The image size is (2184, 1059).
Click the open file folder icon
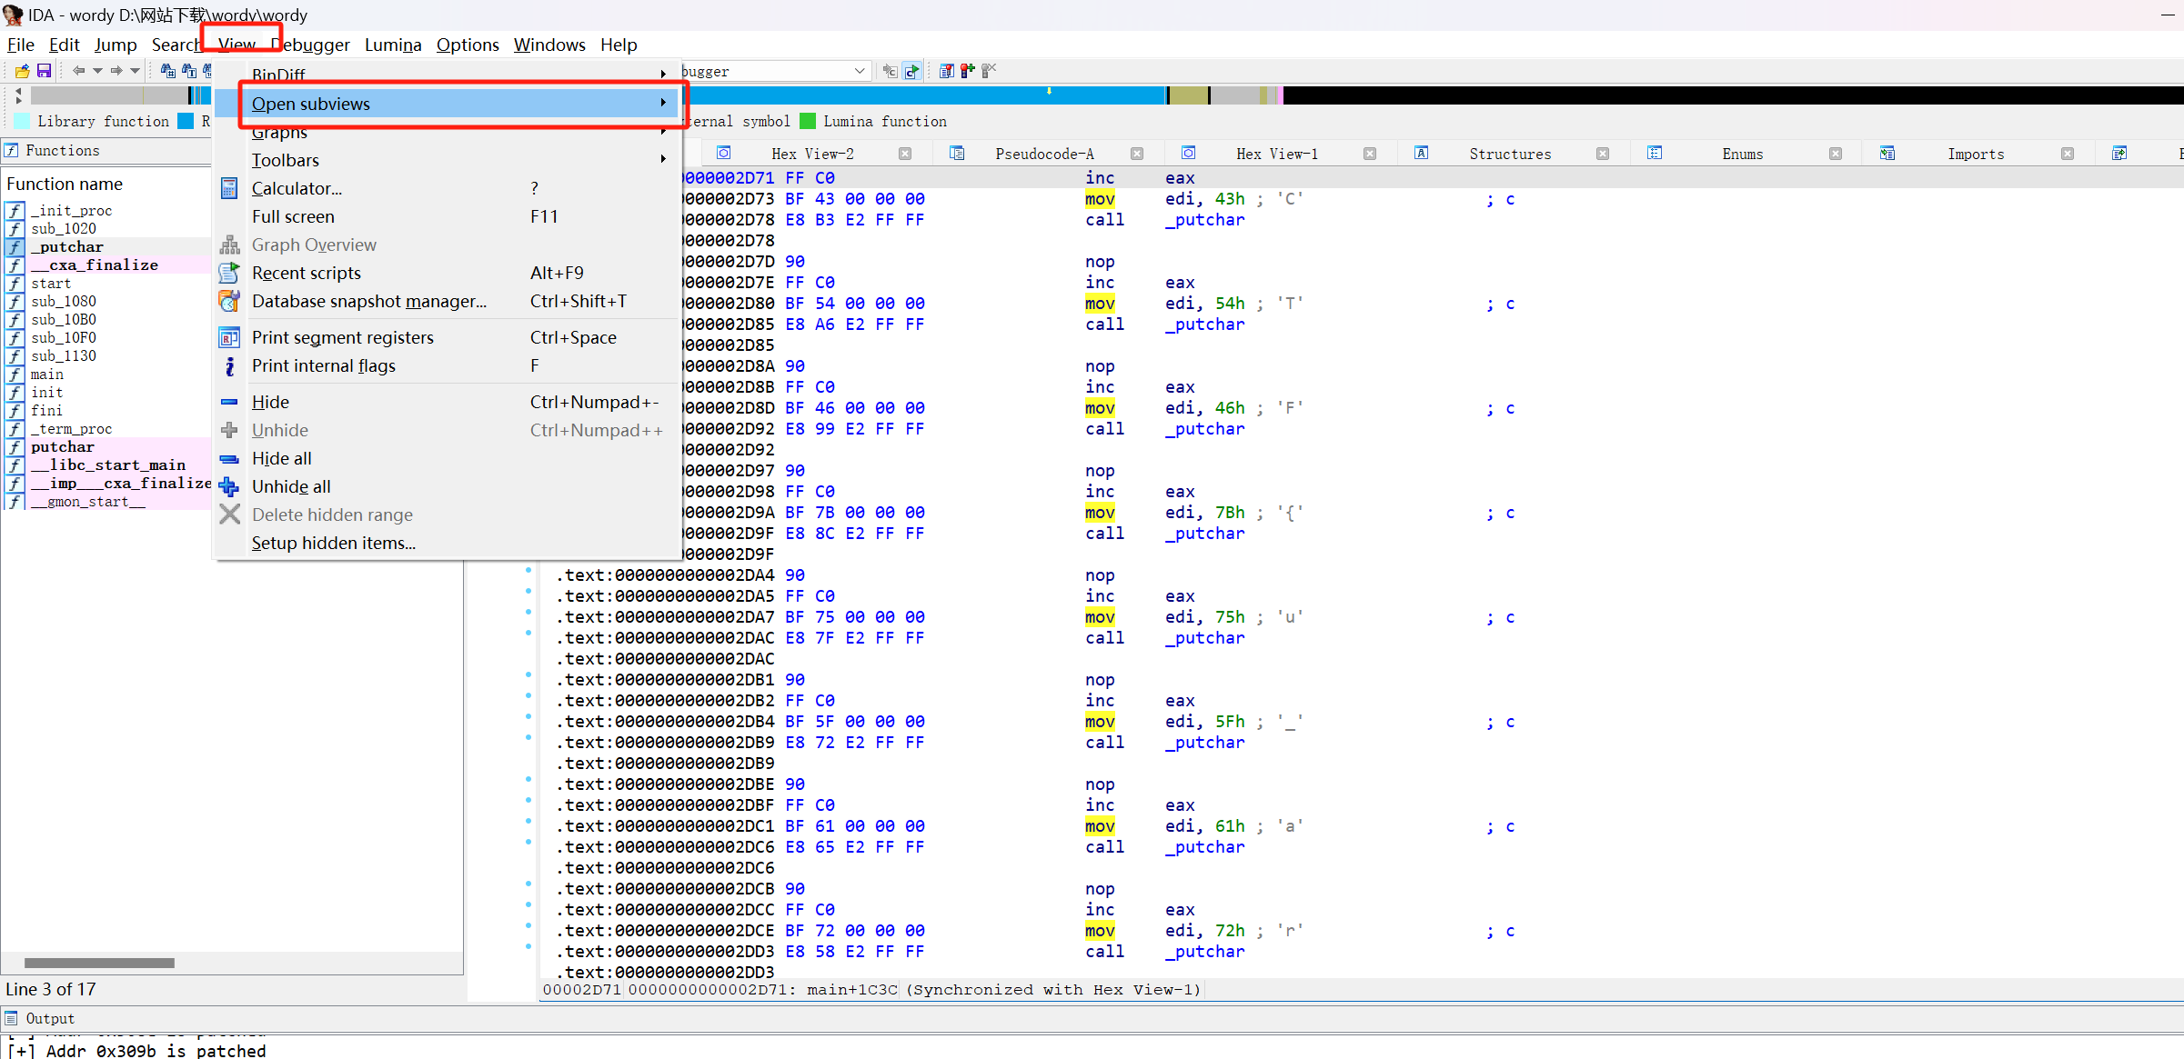[x=22, y=71]
